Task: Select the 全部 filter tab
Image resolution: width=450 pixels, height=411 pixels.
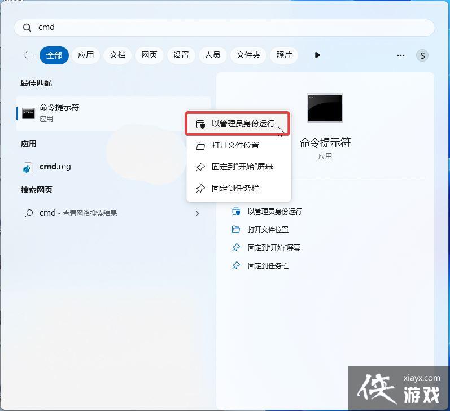Action: coord(54,55)
